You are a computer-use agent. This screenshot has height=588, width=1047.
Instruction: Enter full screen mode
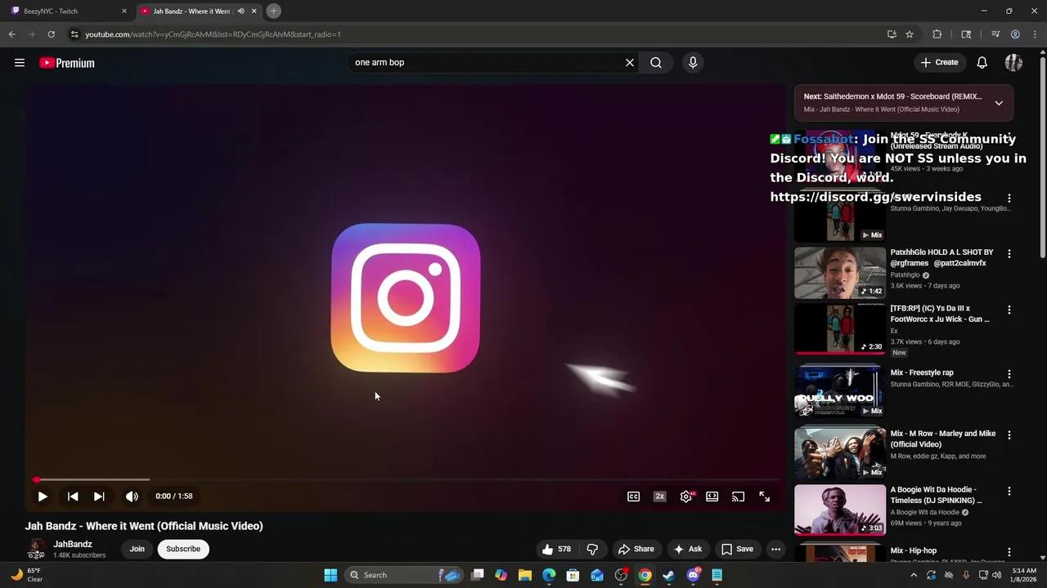[764, 496]
